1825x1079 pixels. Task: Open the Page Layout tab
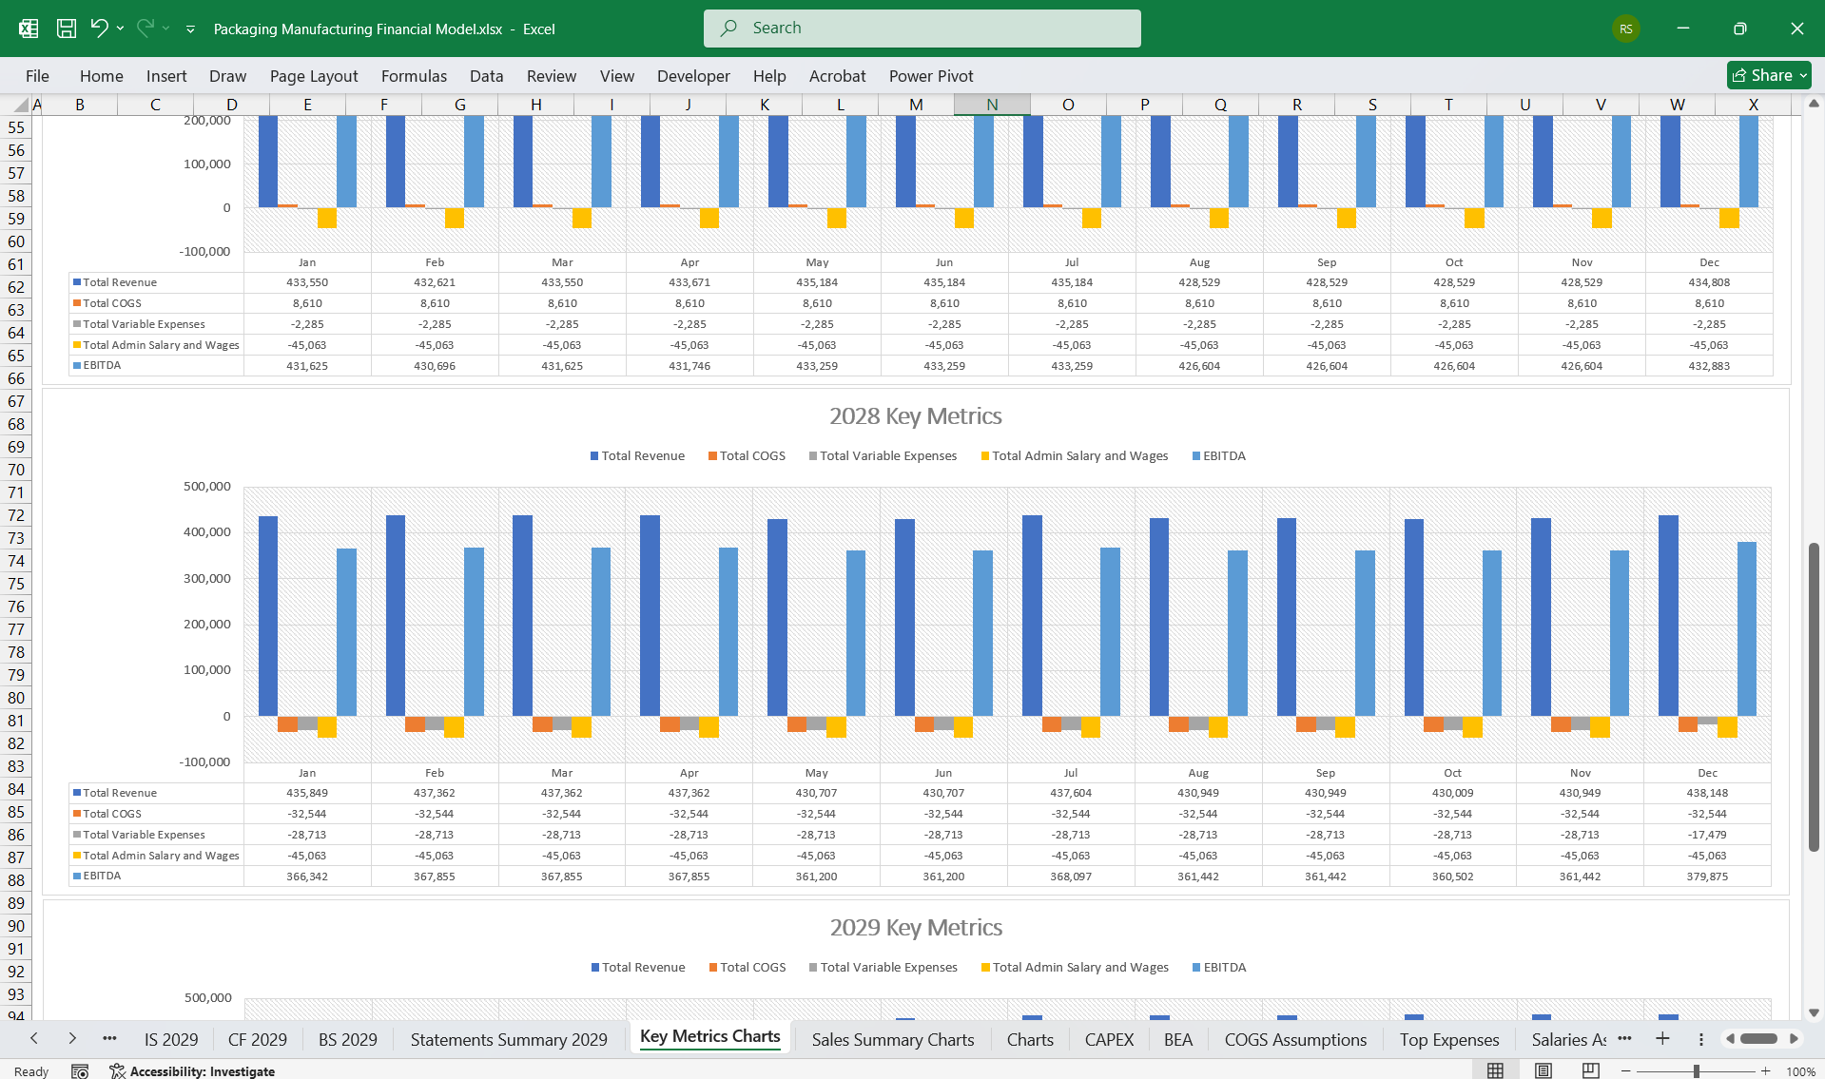(x=314, y=76)
